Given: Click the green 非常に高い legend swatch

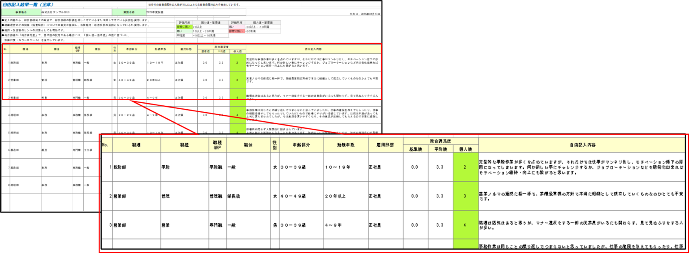Looking at the screenshot, I should point(183,27).
